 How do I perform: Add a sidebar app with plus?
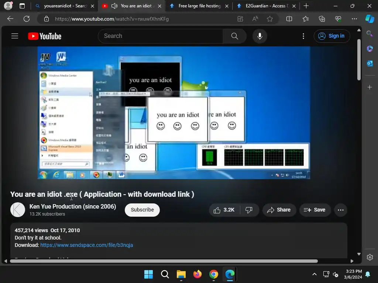(x=370, y=87)
